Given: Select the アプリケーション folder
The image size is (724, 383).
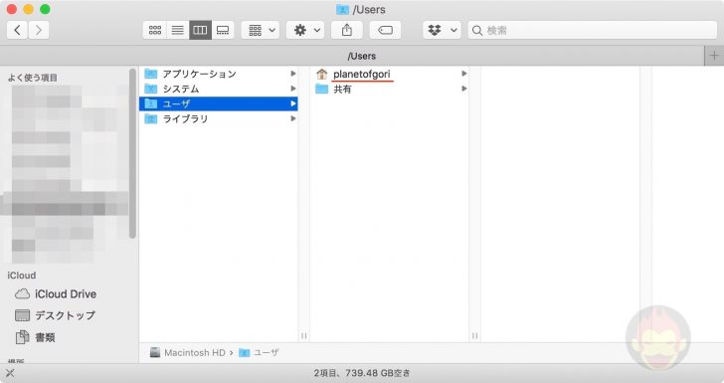Looking at the screenshot, I should pyautogui.click(x=219, y=74).
